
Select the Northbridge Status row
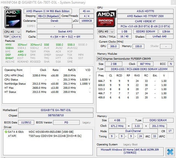pyautogui.click(x=47, y=84)
